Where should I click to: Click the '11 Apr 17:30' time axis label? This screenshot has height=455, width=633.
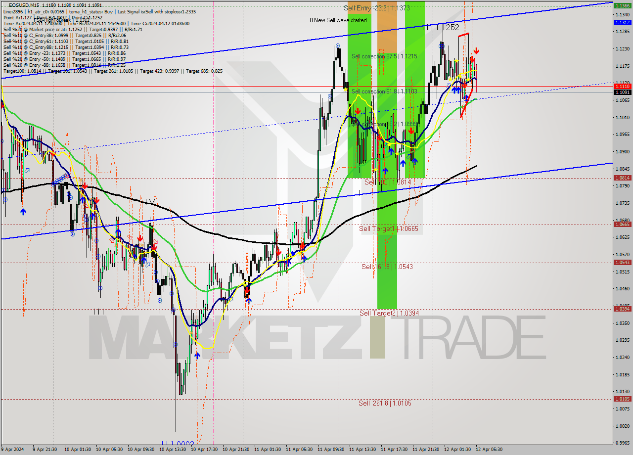coord(393,450)
